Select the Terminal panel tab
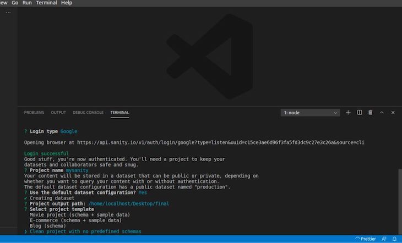 coord(119,113)
